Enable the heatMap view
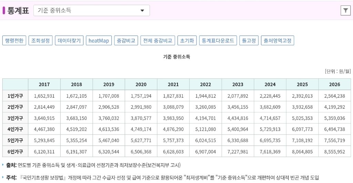Image resolution: width=353 pixels, height=183 pixels. 99,40
